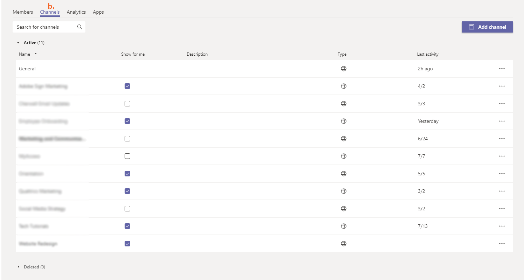Open more options for the channel active Yesterday
The width and height of the screenshot is (524, 280).
pyautogui.click(x=502, y=121)
